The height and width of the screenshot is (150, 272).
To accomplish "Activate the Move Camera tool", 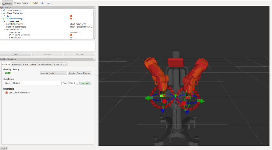I will pyautogui.click(x=21, y=3).
